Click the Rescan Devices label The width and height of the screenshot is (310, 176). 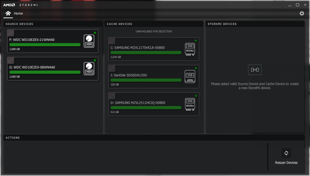point(286,163)
